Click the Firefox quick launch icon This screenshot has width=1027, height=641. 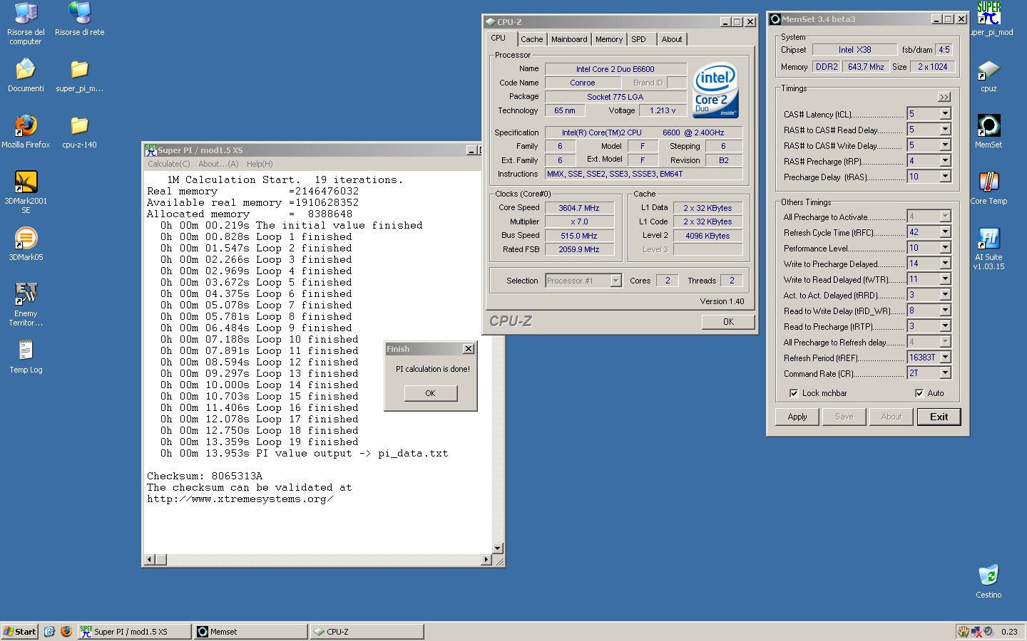coord(66,631)
